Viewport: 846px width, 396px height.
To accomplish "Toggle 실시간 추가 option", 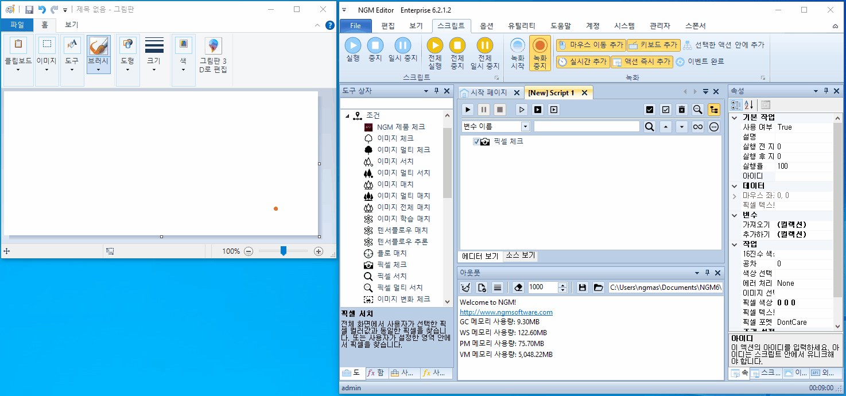I will click(x=582, y=61).
